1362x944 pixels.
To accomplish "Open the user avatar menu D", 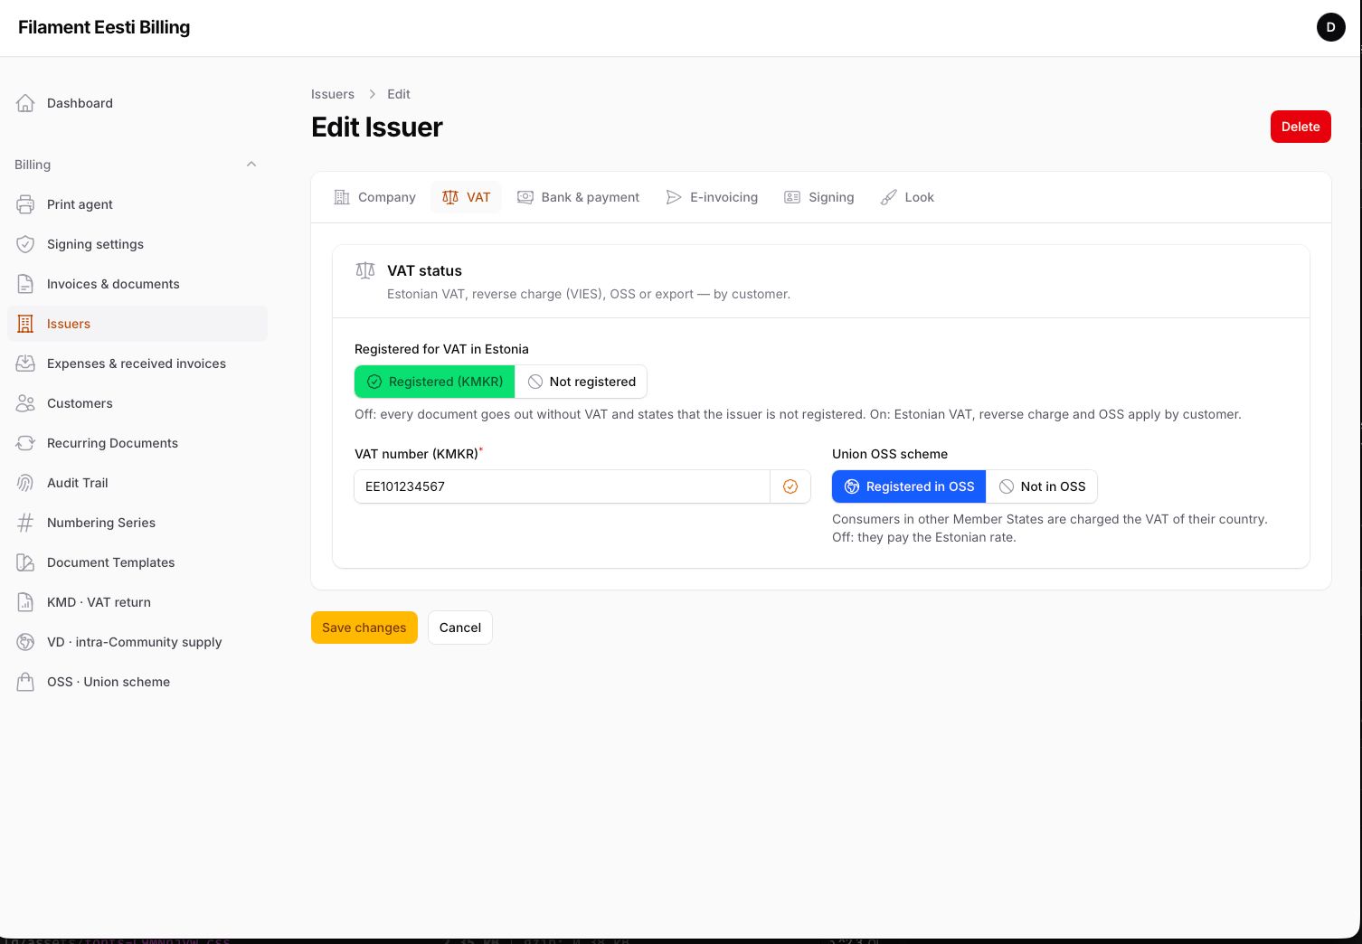I will point(1330,27).
